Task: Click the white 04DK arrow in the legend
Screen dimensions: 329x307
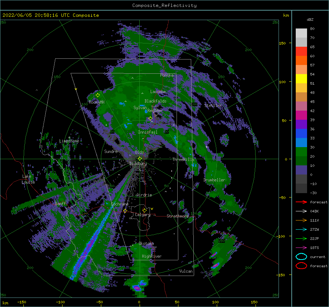Action: 301,211
